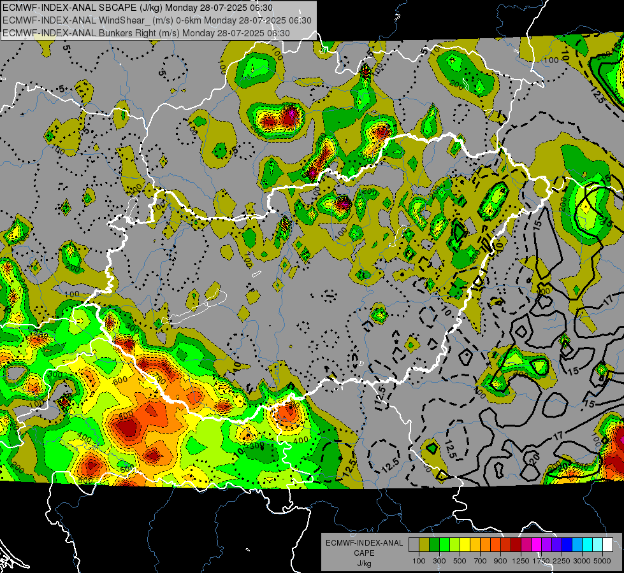Select the grey legend swatch below 100
The width and height of the screenshot is (624, 573).
(414, 545)
